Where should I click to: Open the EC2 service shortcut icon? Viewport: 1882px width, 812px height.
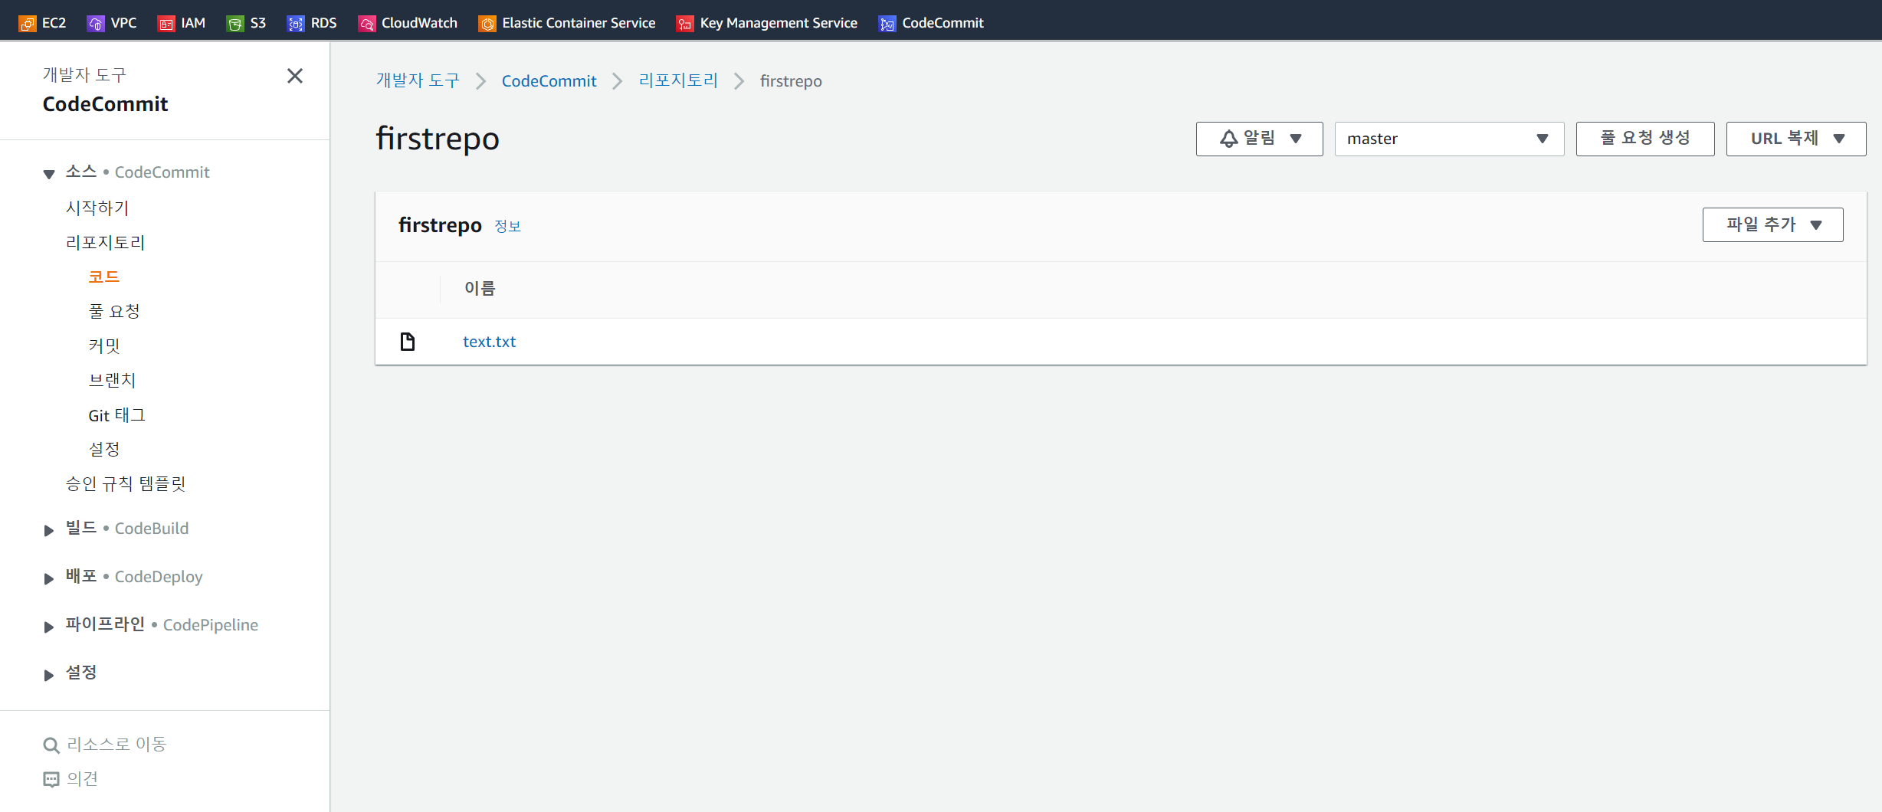(x=28, y=24)
